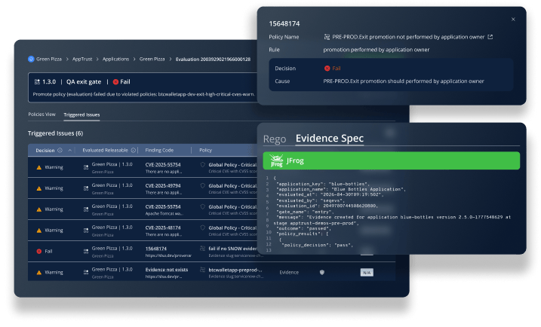Click policy icon beside btcwalletapp-preprod
The width and height of the screenshot is (541, 327).
click(202, 270)
